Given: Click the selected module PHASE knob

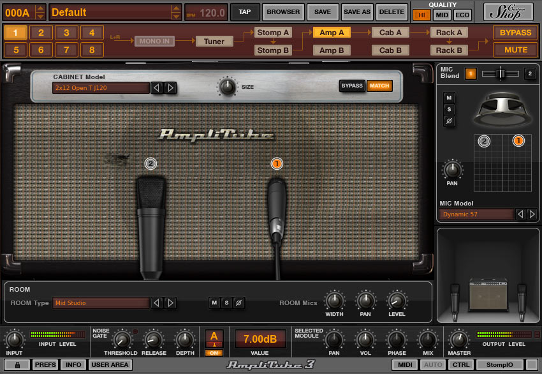Looking at the screenshot, I should tap(397, 340).
